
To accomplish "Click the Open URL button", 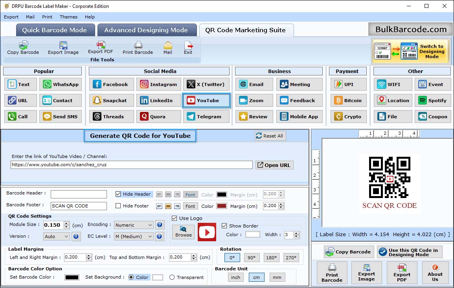I will [x=274, y=165].
